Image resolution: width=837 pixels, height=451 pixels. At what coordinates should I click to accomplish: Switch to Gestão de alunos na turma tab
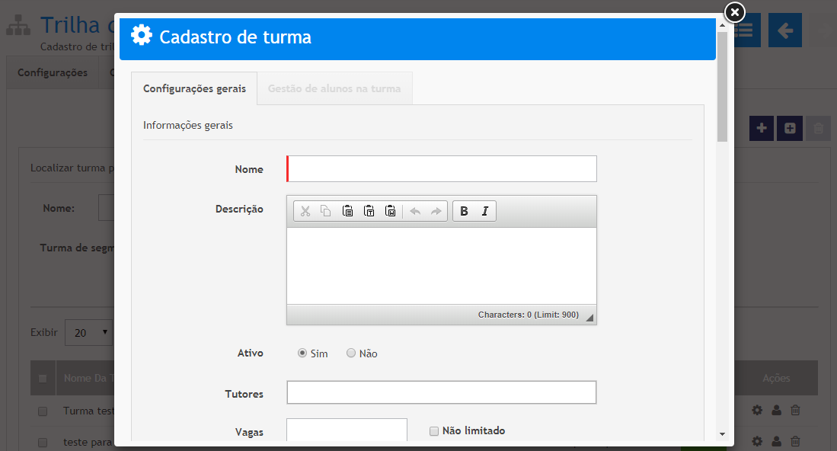click(334, 88)
